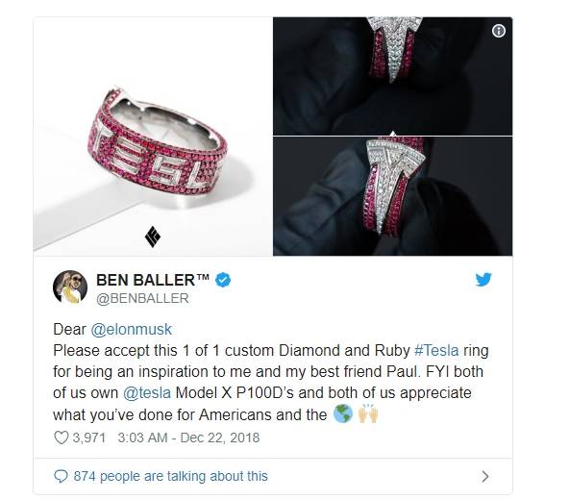Click the diamond logo watermark under the ring
The height and width of the screenshot is (500, 570).
click(153, 237)
